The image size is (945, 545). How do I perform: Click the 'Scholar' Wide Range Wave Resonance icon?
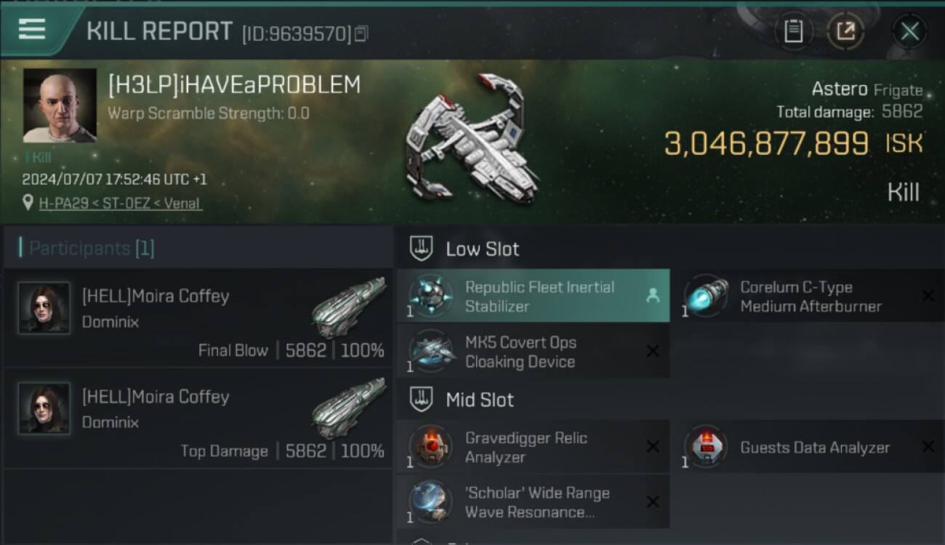[x=430, y=501]
